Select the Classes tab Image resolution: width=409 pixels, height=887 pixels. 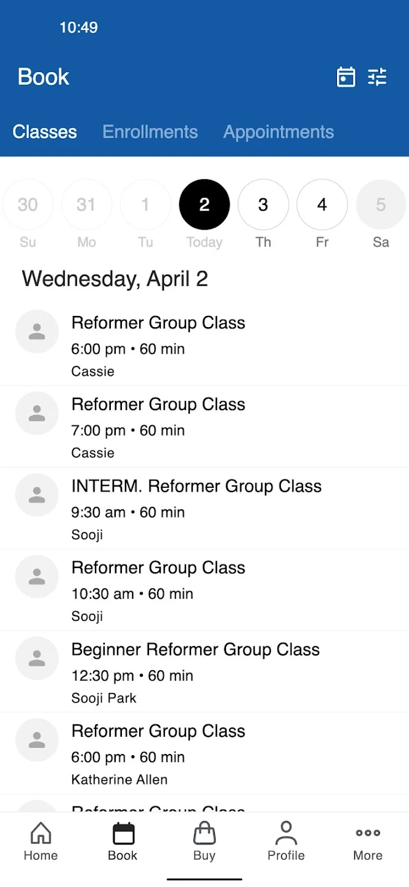click(45, 132)
